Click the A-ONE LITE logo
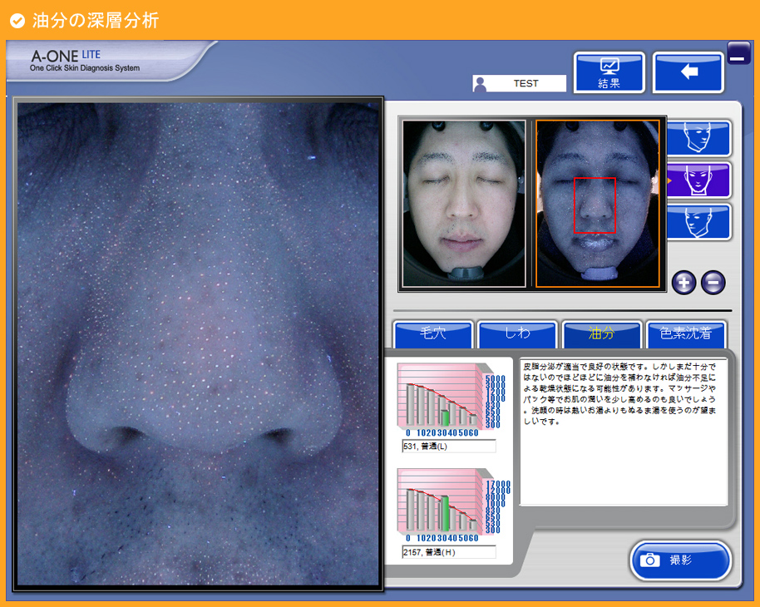This screenshot has width=760, height=607. [x=85, y=61]
